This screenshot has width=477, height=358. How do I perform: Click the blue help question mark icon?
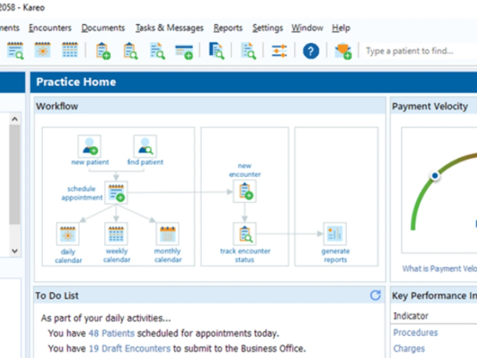[x=311, y=51]
